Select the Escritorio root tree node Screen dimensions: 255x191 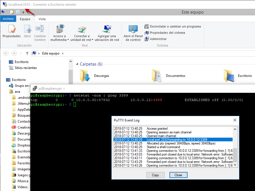click(16, 80)
